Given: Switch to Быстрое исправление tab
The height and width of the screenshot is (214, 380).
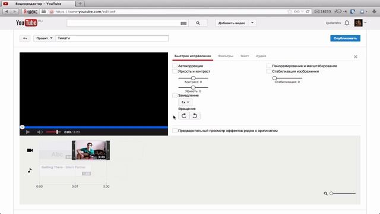Looking at the screenshot, I should tap(192, 56).
